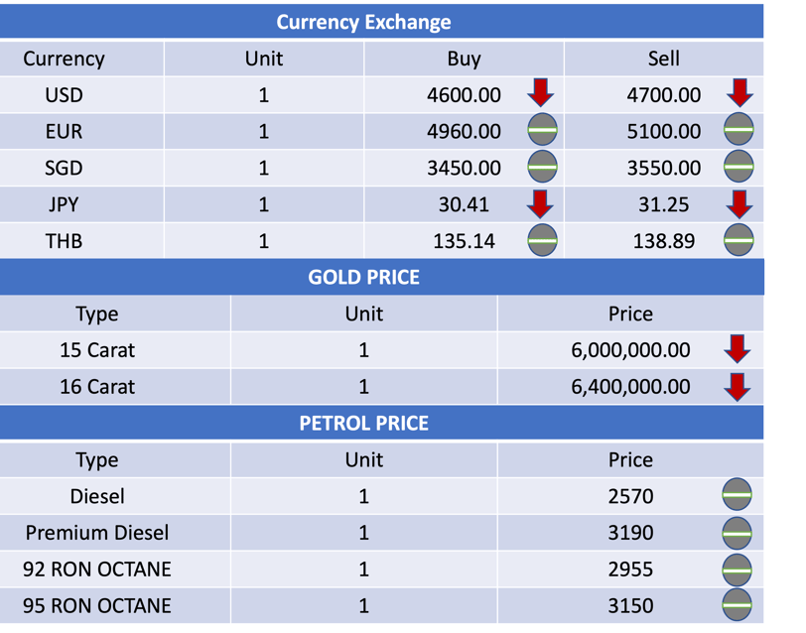806x633 pixels.
Task: Select the Currency Exchange section header
Action: (x=363, y=22)
